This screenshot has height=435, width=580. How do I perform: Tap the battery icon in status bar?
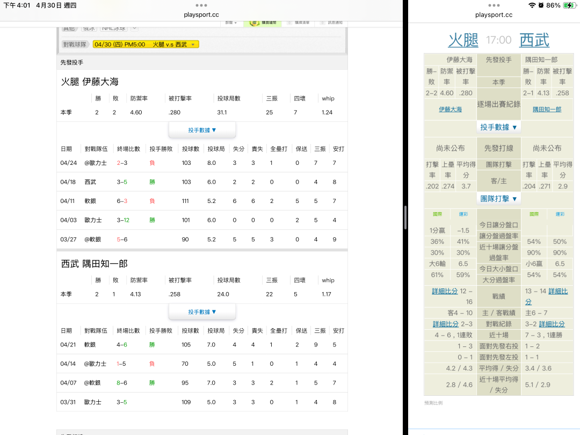pos(569,5)
